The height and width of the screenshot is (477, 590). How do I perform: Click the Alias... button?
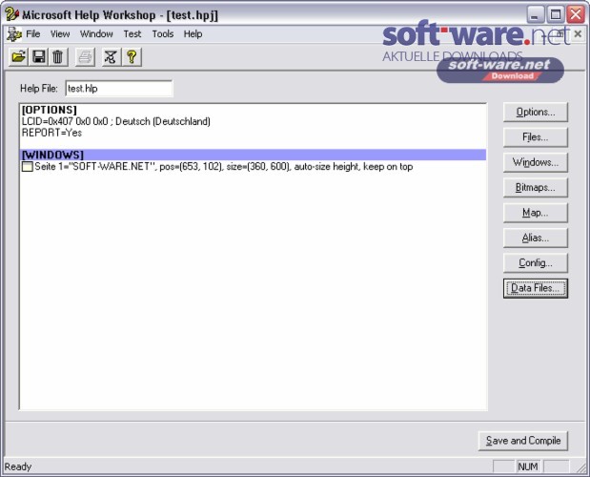point(536,238)
